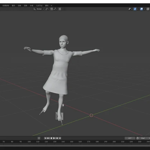Jump to the first frame of playback
Image resolution: width=150 pixels, height=150 pixels.
(46, 138)
